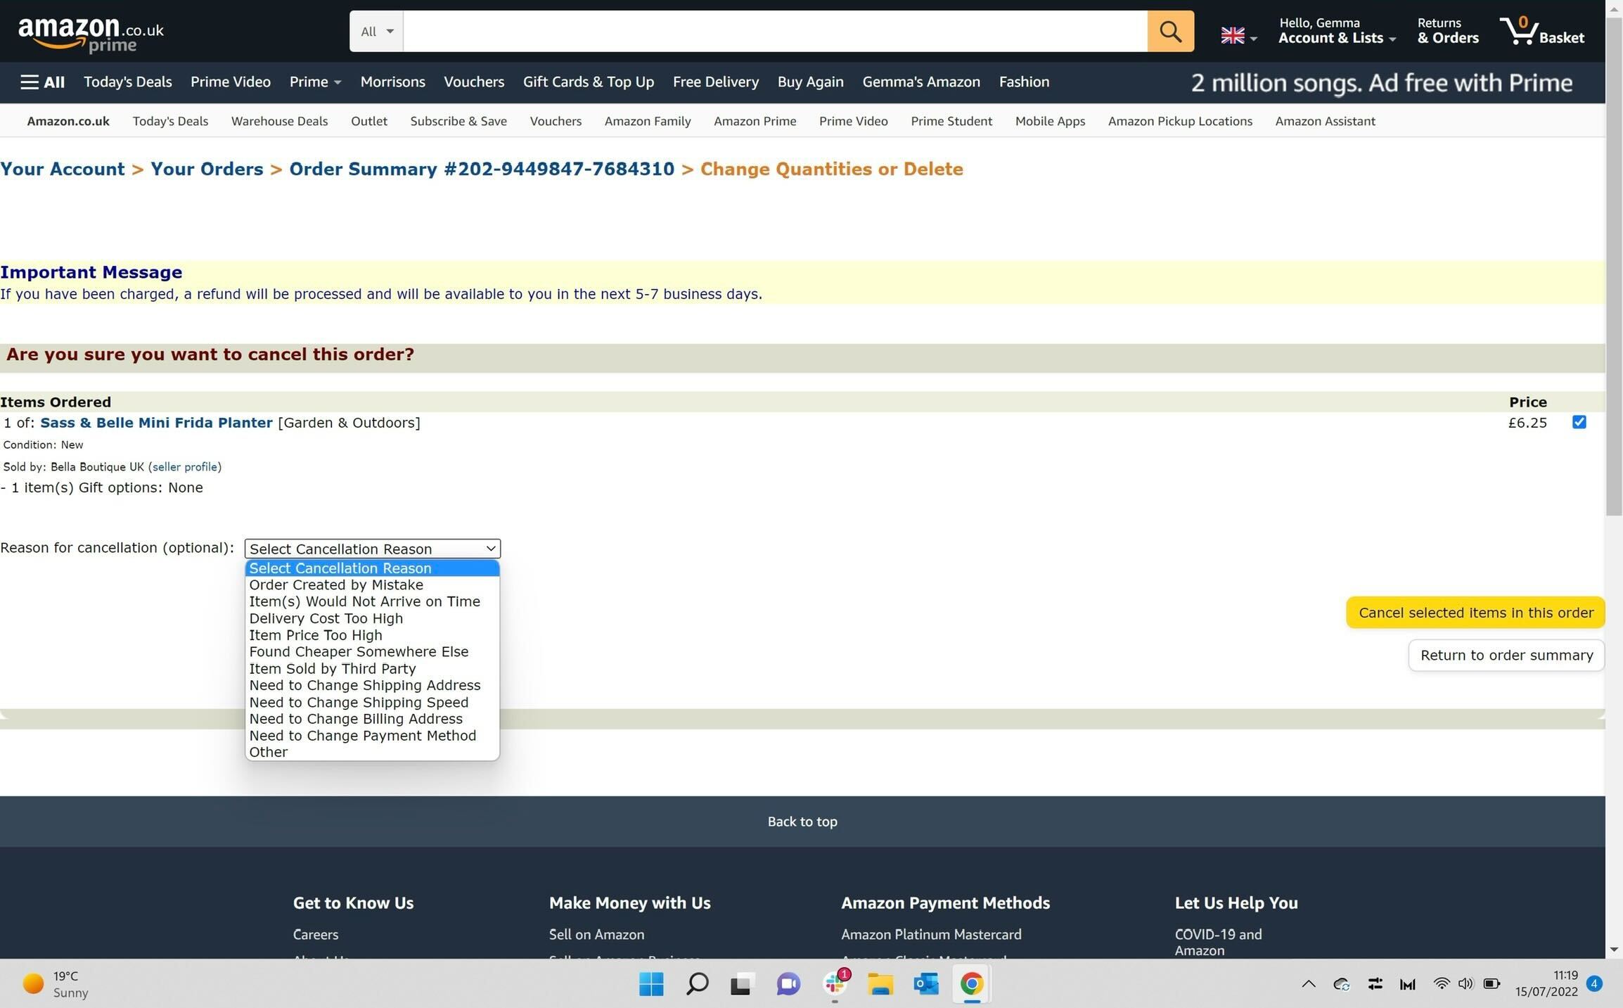This screenshot has height=1008, width=1623.
Task: Click the speaker volume tray icon
Action: pos(1465,983)
